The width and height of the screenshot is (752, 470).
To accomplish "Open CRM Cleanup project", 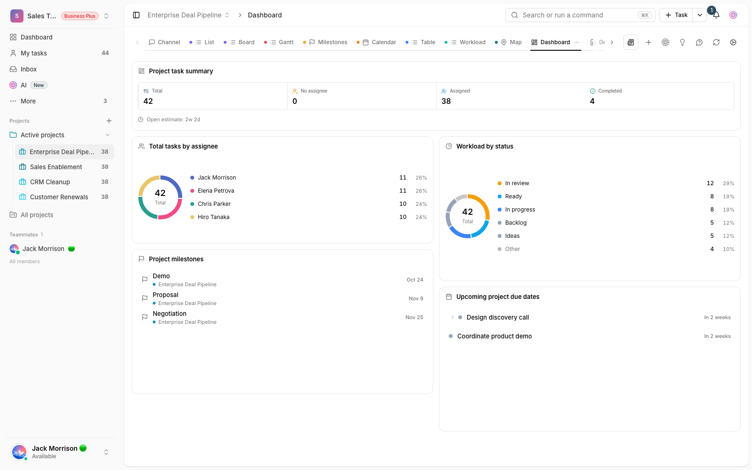I will point(64,182).
